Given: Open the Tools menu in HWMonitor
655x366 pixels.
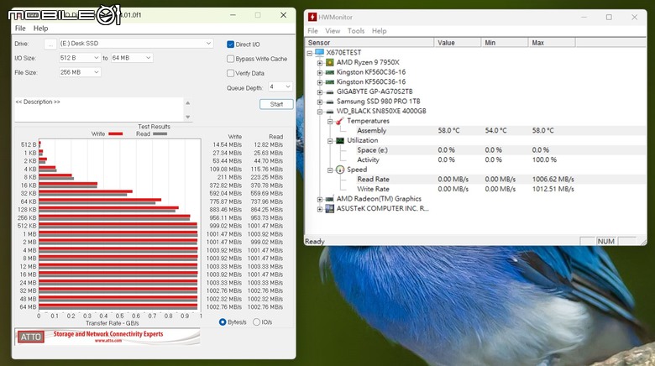Looking at the screenshot, I should click(356, 31).
